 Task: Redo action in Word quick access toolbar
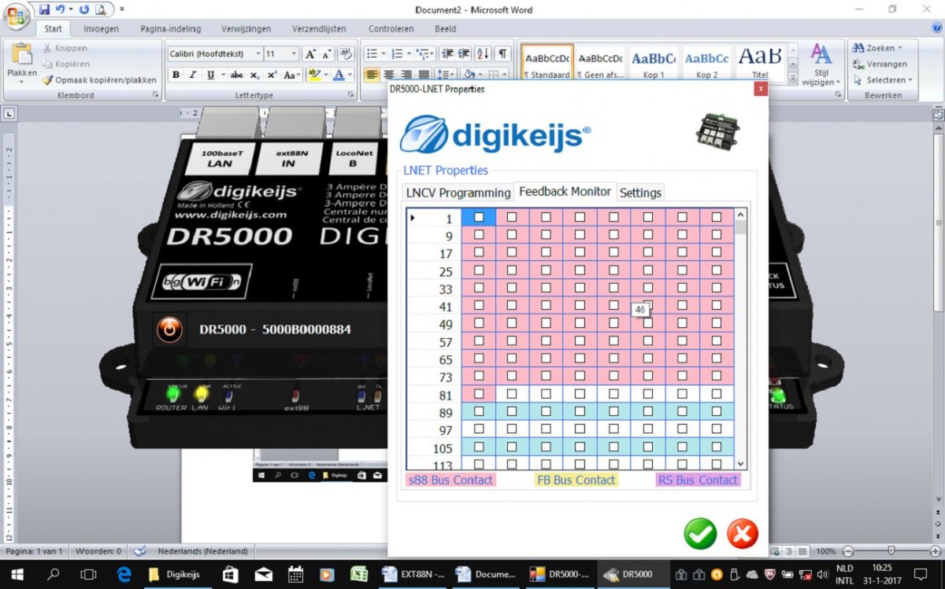coord(84,9)
